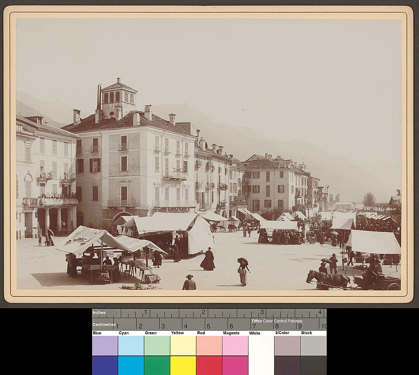Click the 'Magenta' patch label

tap(231, 333)
